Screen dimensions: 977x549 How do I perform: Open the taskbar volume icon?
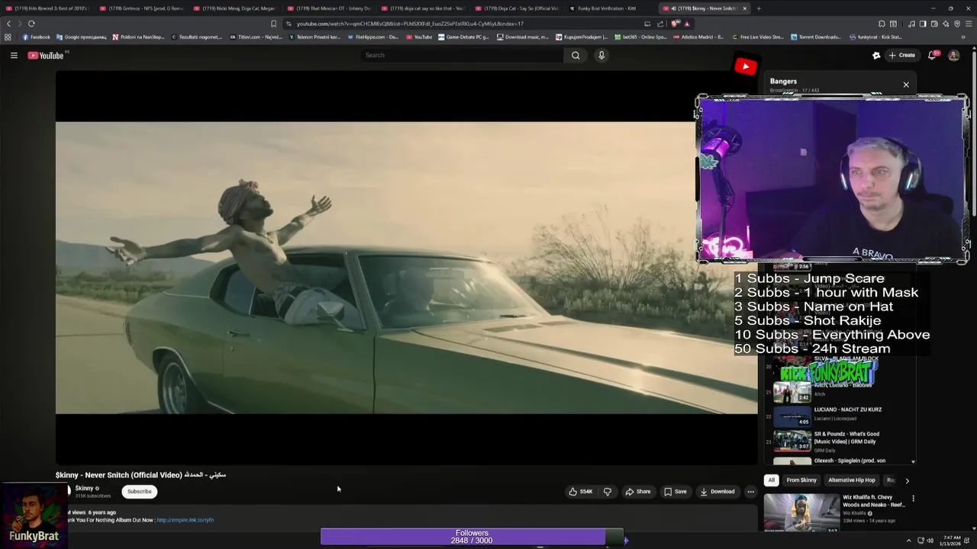[x=930, y=541]
